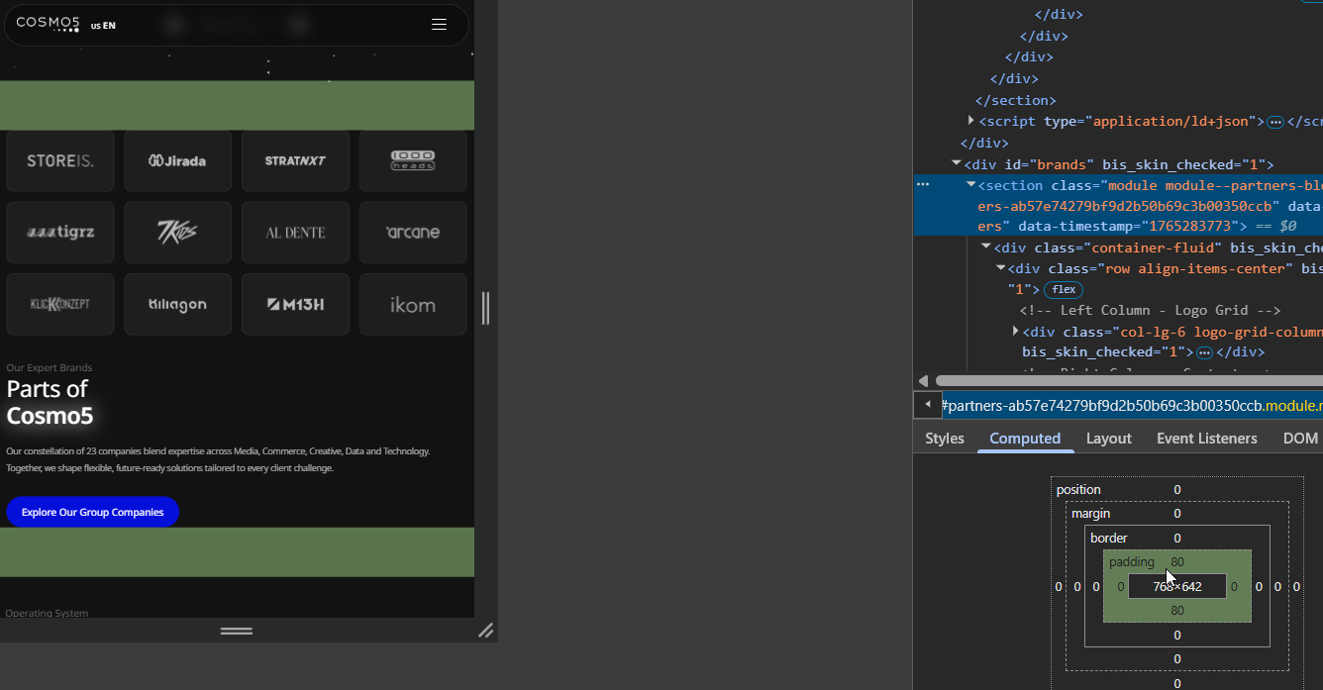Screen dimensions: 1323x690
Task: Select the M13H logo tile
Action: 295,304
